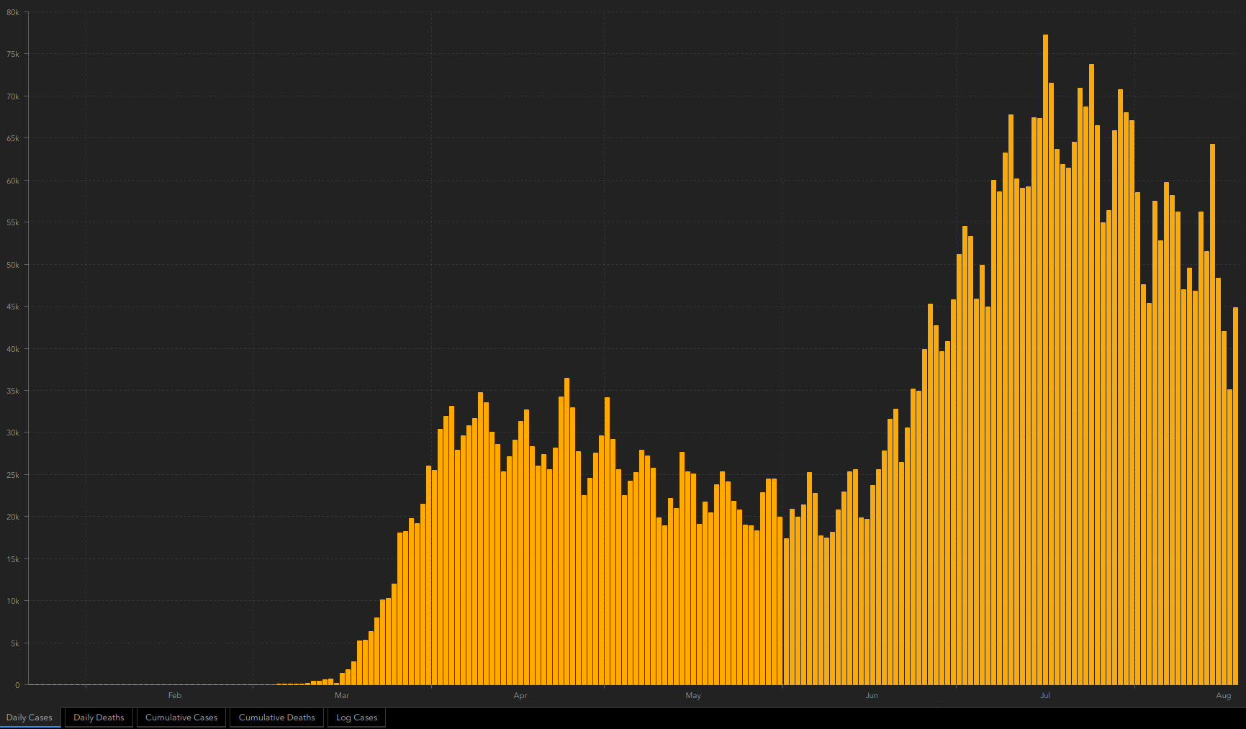Viewport: 1246px width, 729px height.
Task: Click the 'Mar' x-axis label
Action: tap(342, 695)
